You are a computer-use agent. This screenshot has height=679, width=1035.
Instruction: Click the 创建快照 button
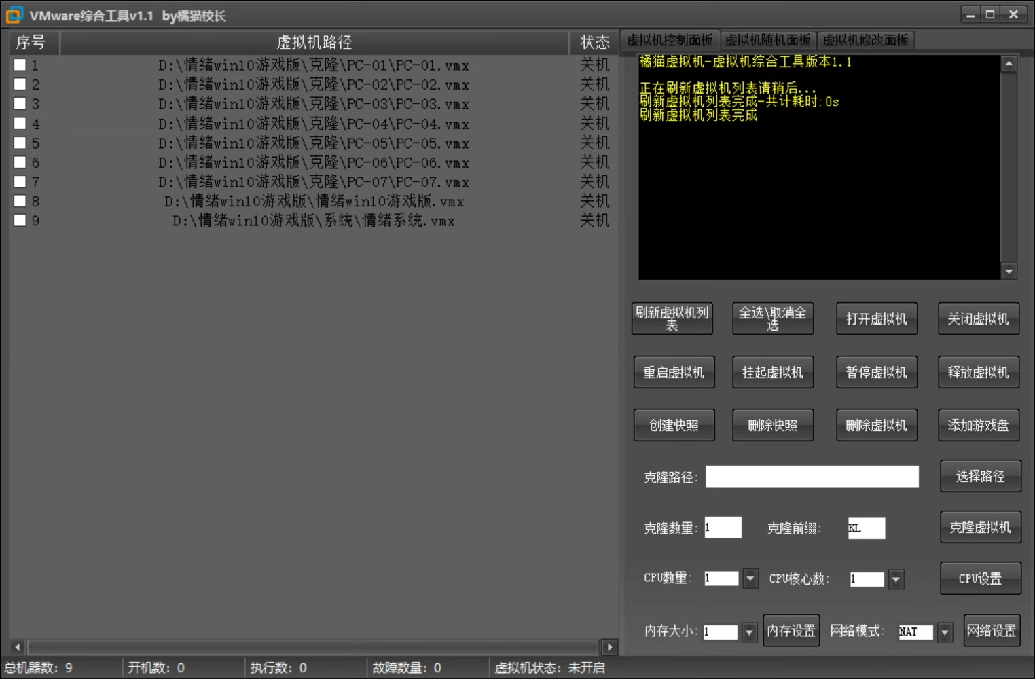pyautogui.click(x=674, y=426)
